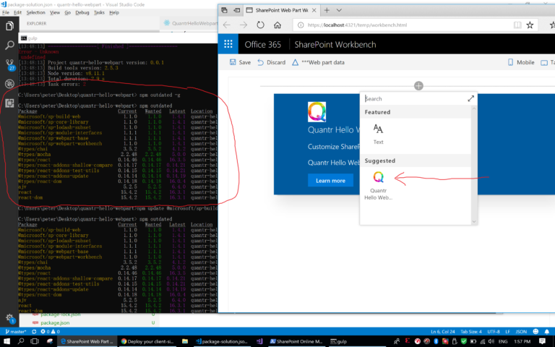Click Discard in the Workbench toolbar
555x347 pixels.
271,62
